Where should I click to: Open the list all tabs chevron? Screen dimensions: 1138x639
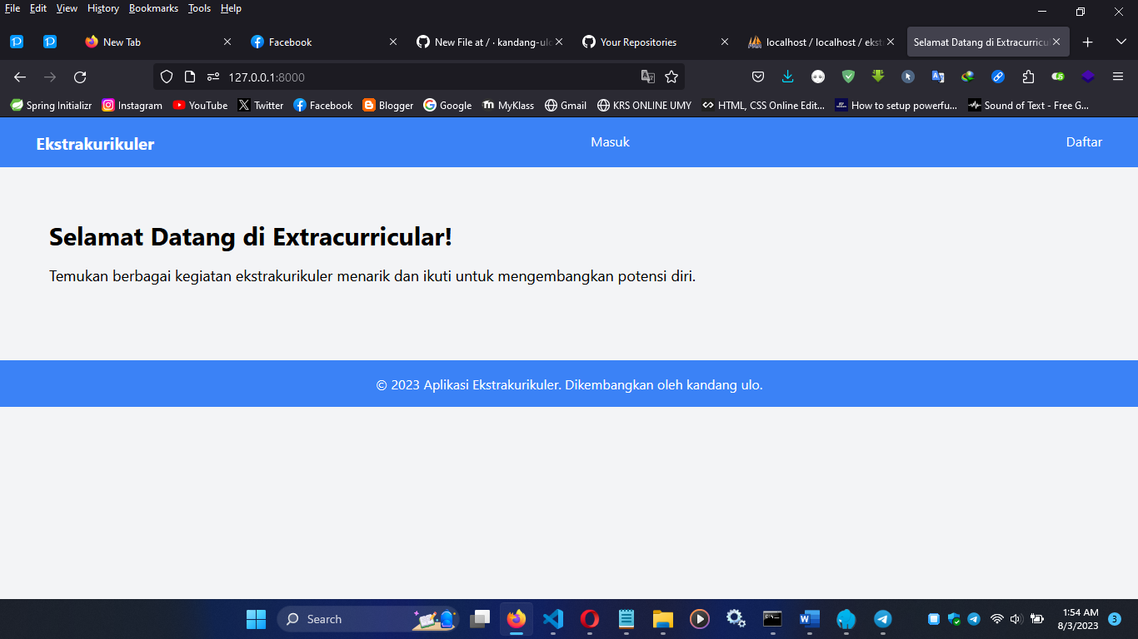click(1119, 41)
